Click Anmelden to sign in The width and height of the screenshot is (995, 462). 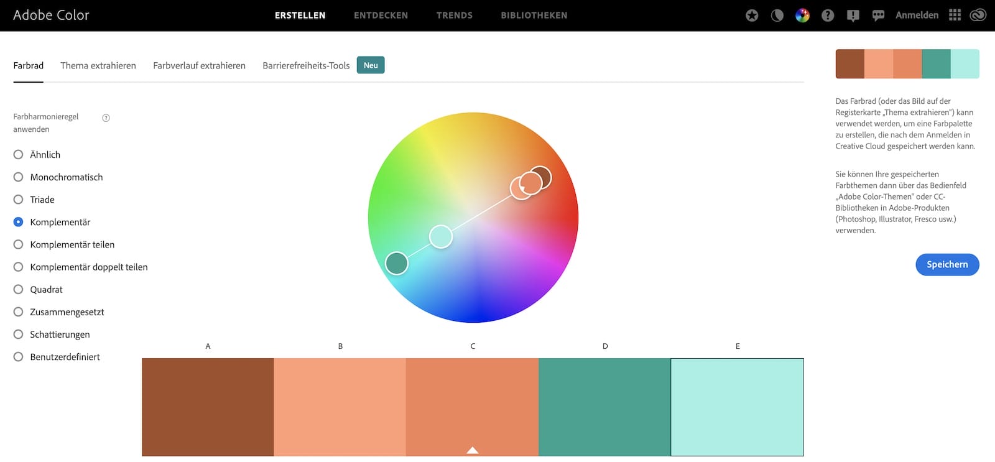917,16
